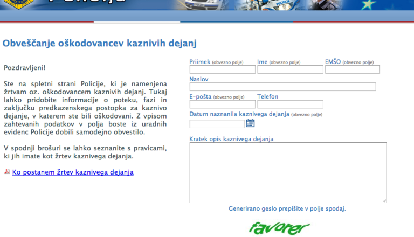Click inside the Kratek opis kaznivega dejanja textarea
Screen dimensions: 414x237
click(288, 172)
